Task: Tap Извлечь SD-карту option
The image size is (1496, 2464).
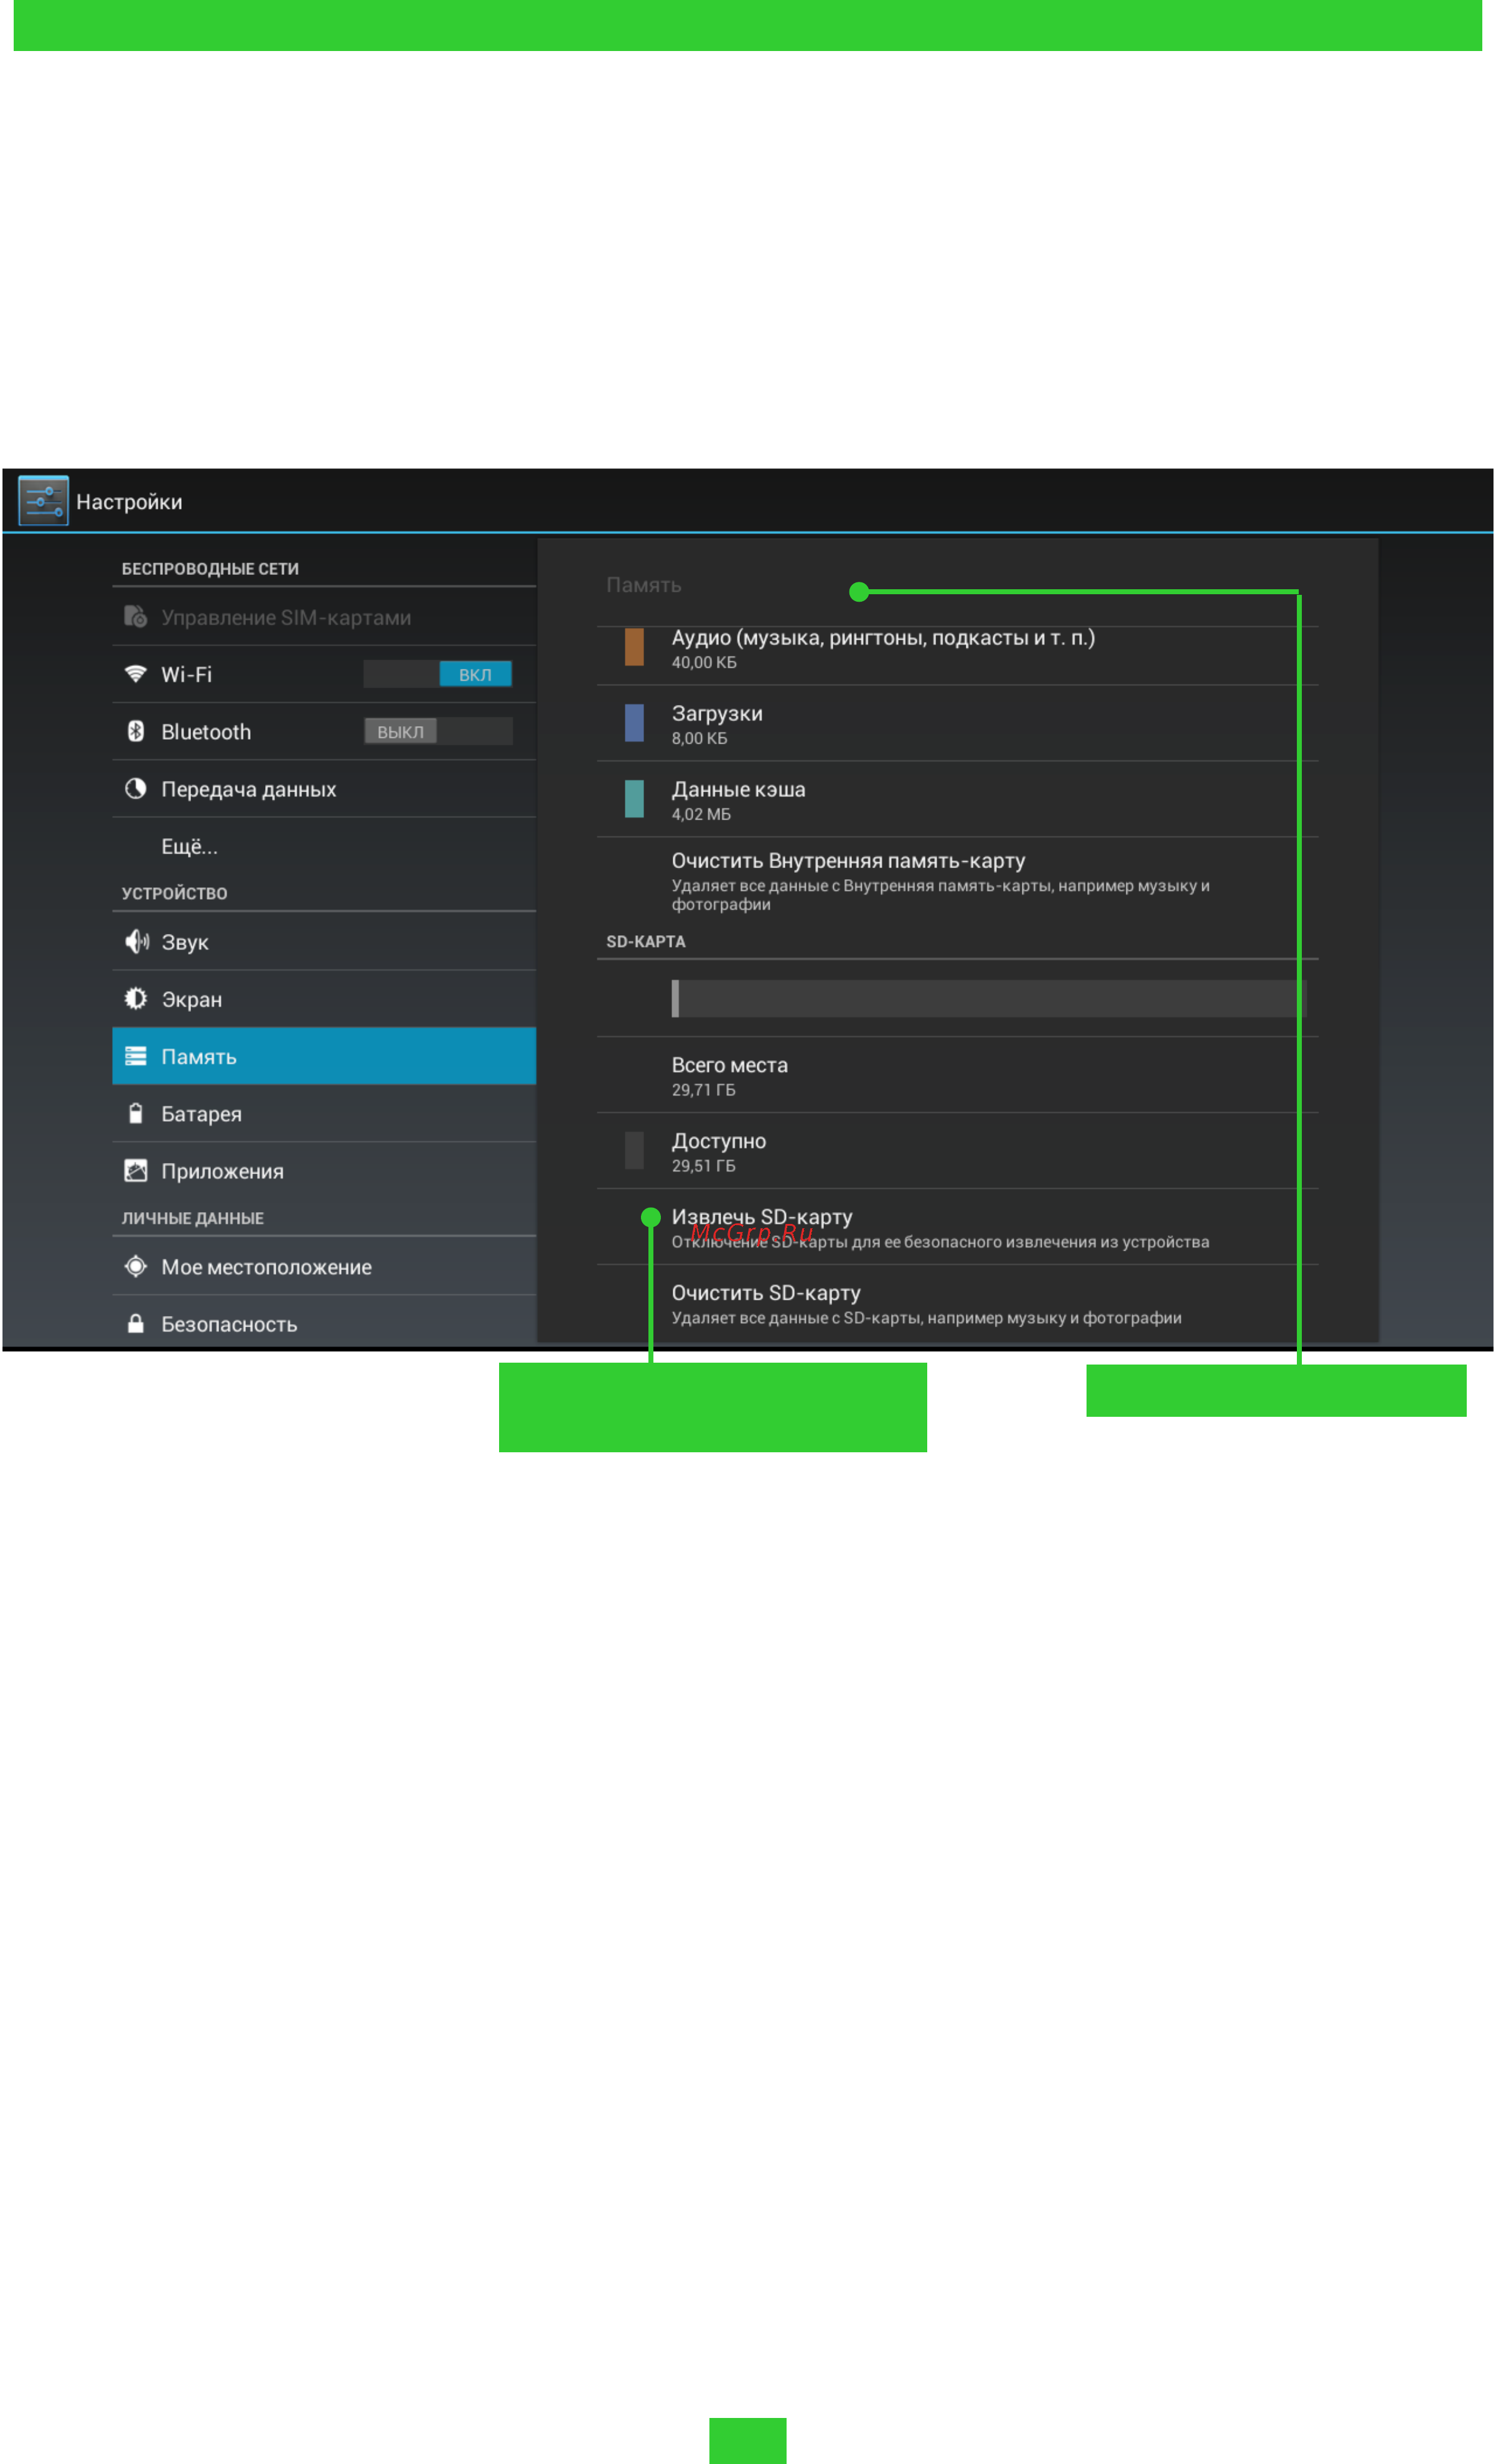Action: pos(957,1228)
